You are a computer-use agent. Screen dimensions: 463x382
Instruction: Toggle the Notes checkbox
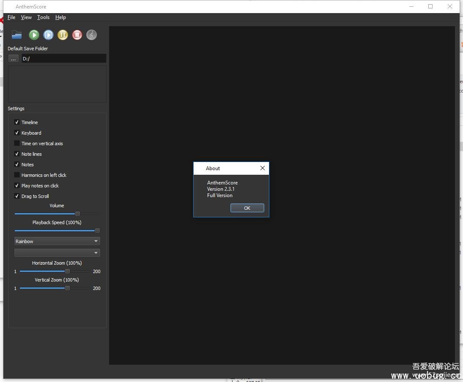(x=17, y=165)
